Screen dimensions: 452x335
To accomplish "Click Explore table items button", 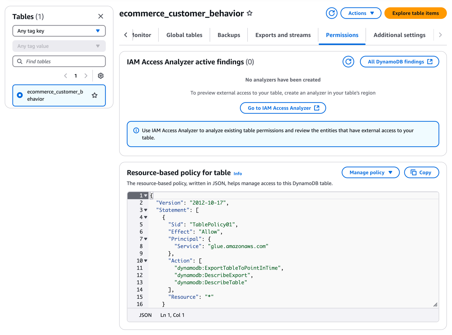I will coord(415,13).
